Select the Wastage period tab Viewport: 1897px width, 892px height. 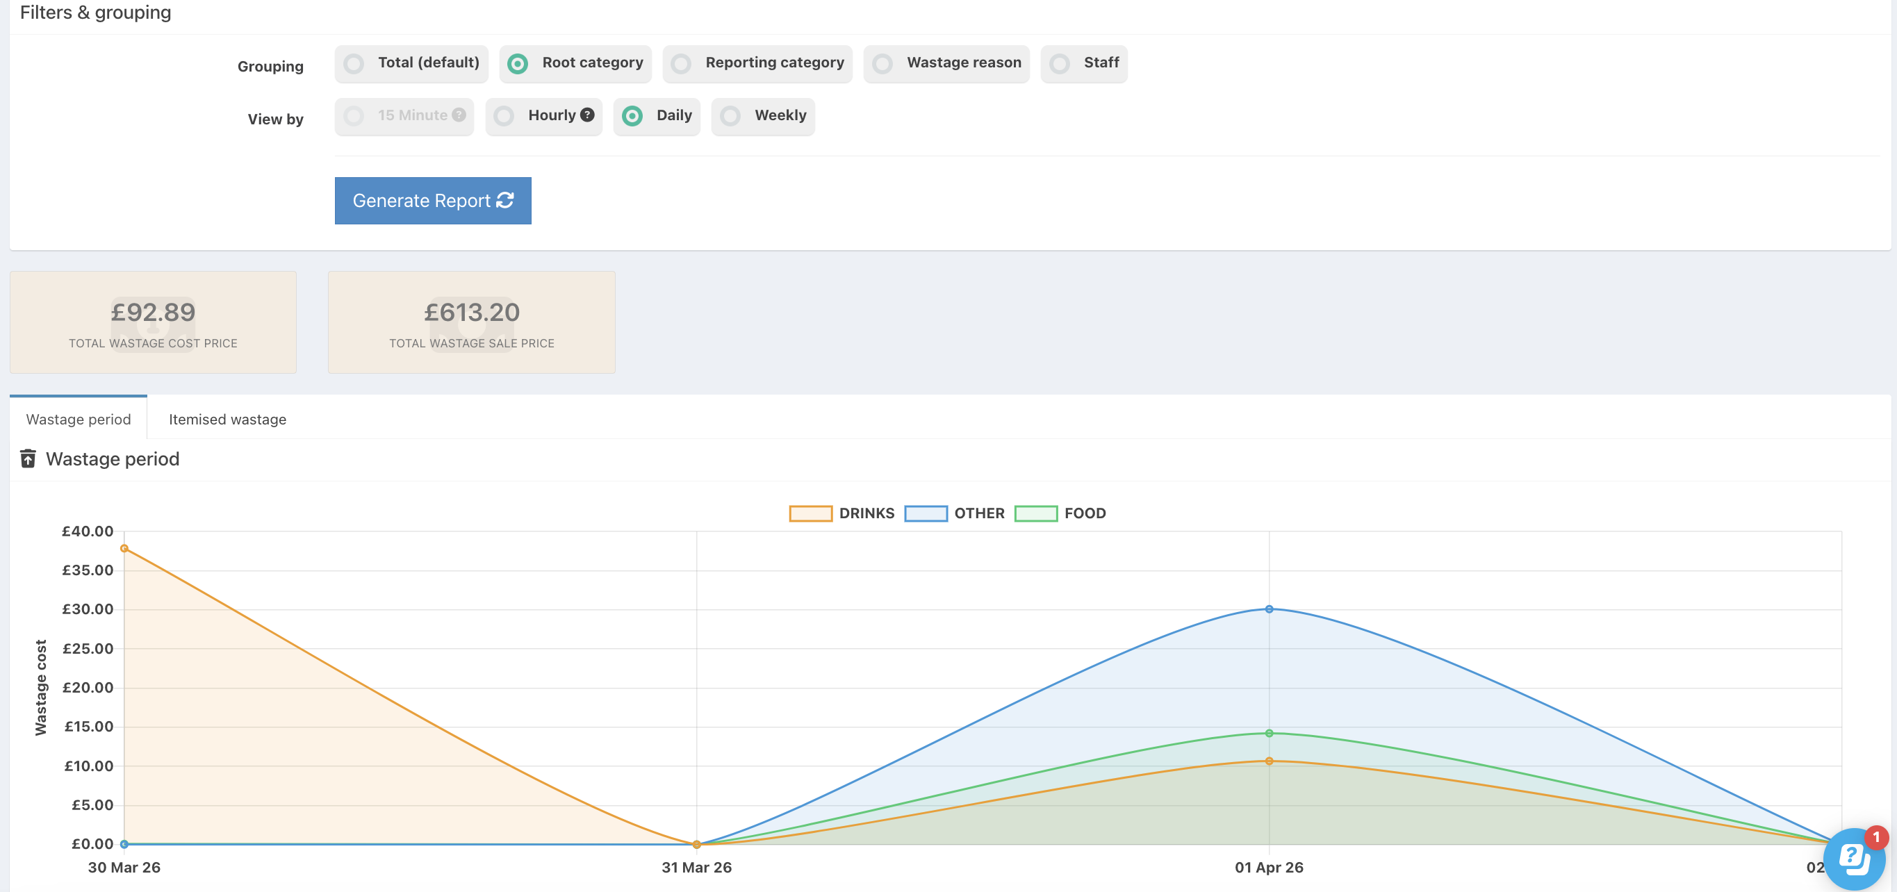78,419
